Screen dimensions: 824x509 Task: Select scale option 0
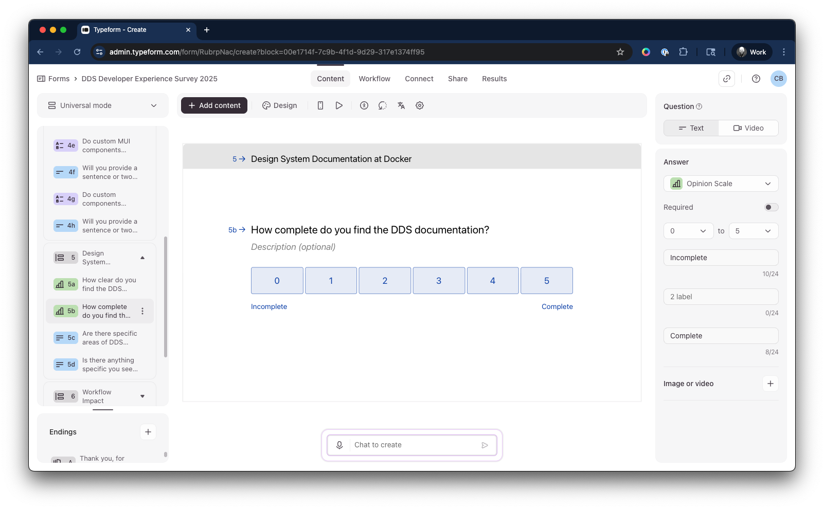pyautogui.click(x=277, y=281)
